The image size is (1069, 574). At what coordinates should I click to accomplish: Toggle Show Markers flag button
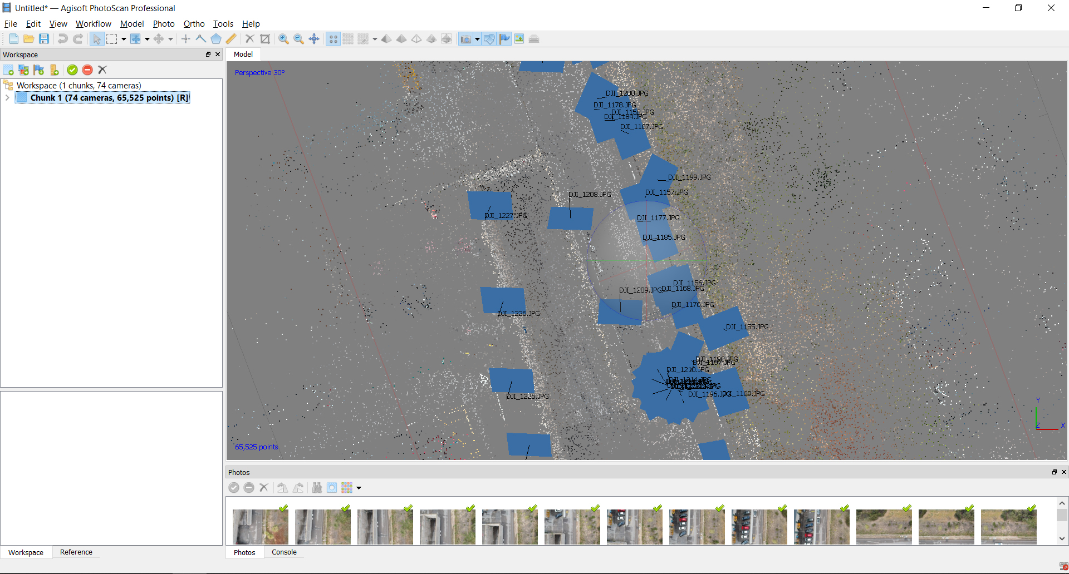coord(504,39)
